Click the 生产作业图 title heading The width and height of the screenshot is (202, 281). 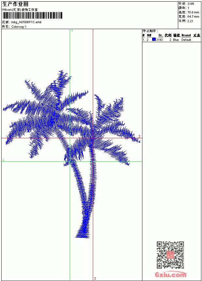point(15,4)
